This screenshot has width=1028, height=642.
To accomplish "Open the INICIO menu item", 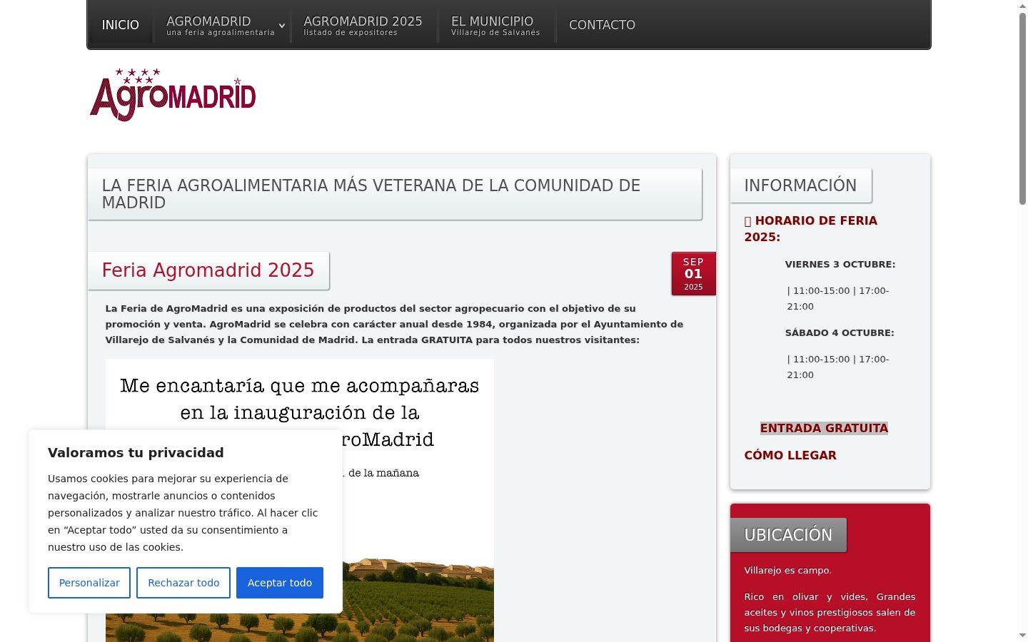I will (120, 25).
